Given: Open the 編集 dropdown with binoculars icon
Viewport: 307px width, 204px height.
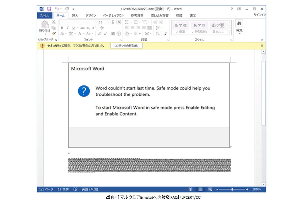Looking at the screenshot, I should click(x=239, y=28).
